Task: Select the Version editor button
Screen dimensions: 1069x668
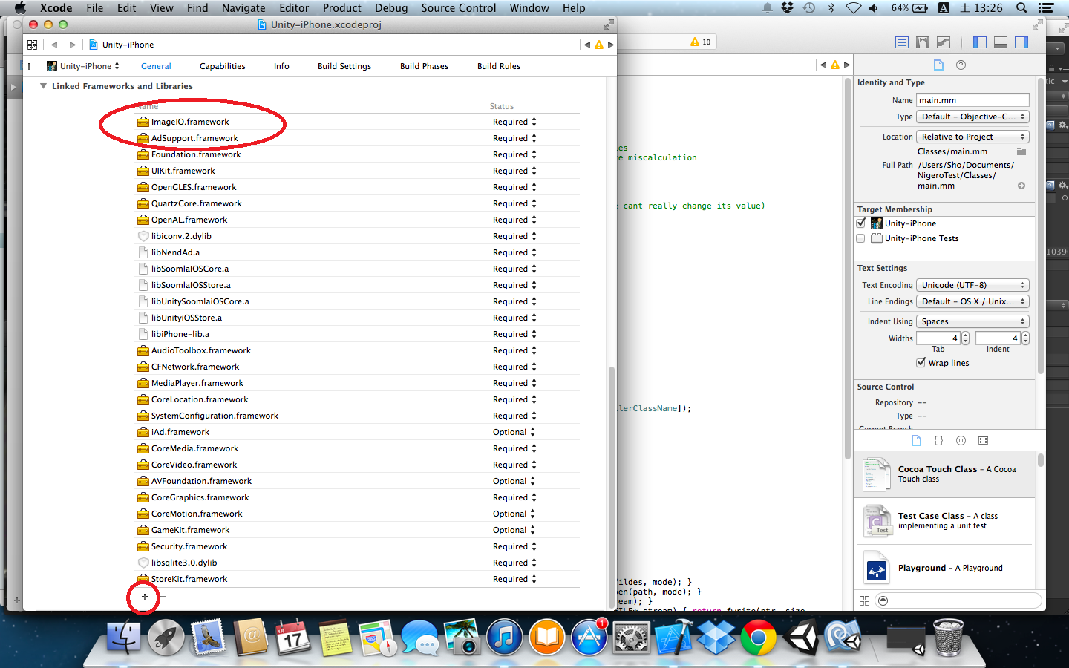Action: [944, 42]
